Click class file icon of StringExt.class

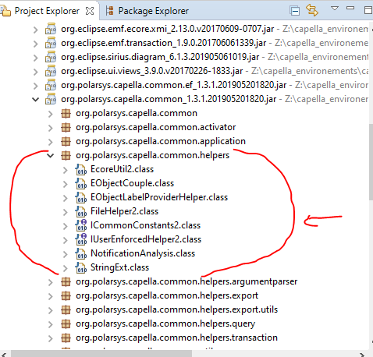[x=80, y=268]
